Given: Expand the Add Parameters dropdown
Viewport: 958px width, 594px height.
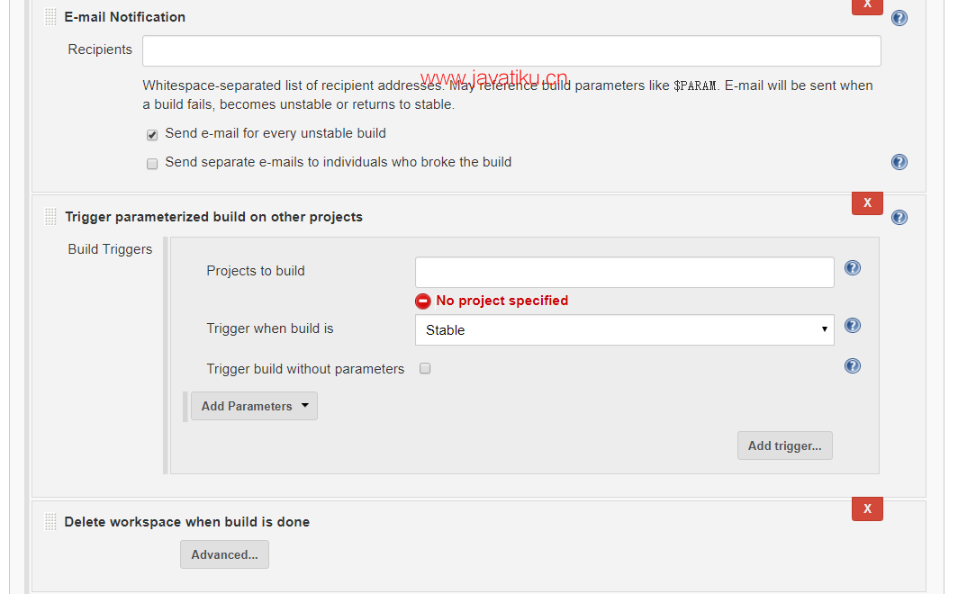Looking at the screenshot, I should 254,406.
